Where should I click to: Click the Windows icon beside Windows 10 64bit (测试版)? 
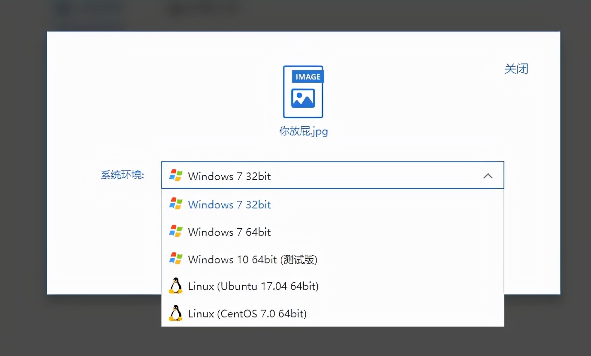[x=176, y=259]
